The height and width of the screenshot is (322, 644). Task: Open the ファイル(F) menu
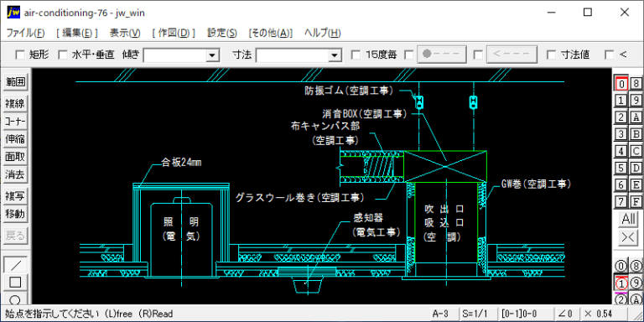click(25, 33)
